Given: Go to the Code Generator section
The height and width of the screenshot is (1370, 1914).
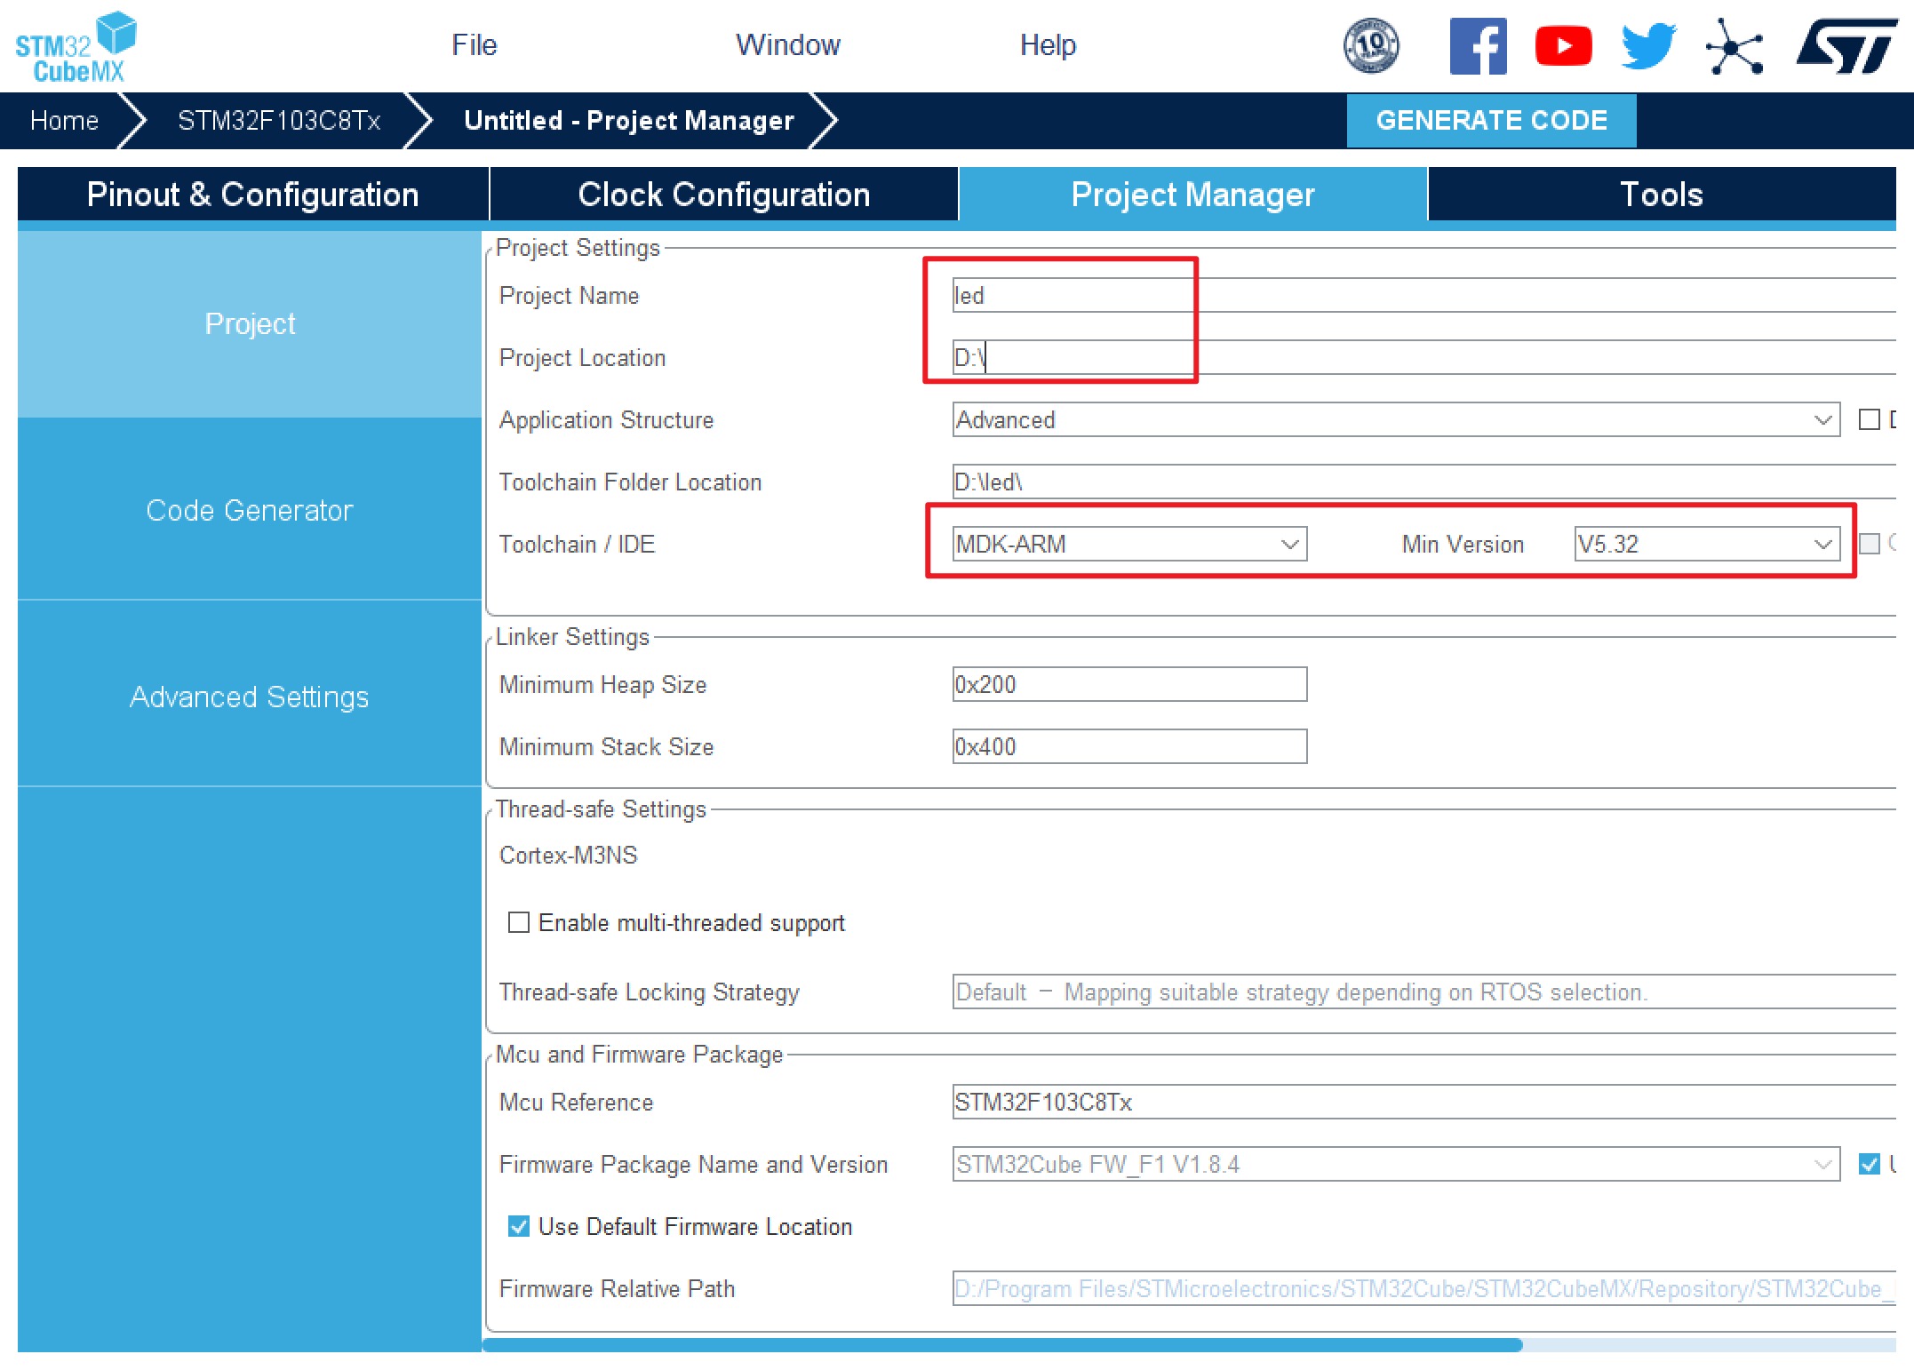Looking at the screenshot, I should (250, 510).
